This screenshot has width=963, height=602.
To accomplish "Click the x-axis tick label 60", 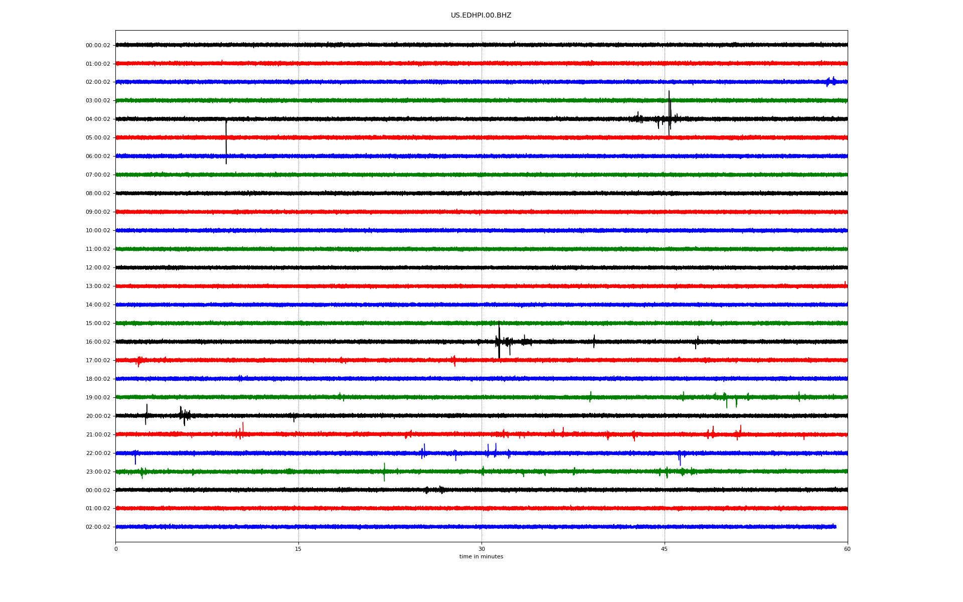I will point(847,549).
